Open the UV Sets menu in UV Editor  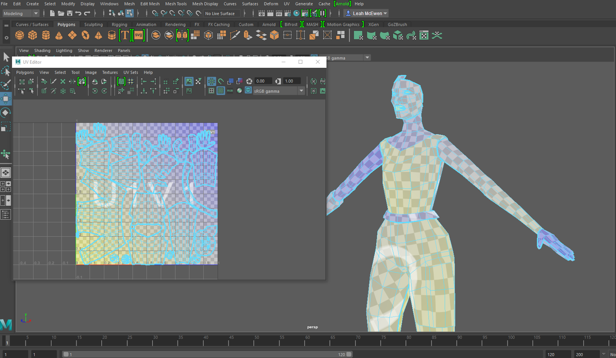click(x=131, y=72)
